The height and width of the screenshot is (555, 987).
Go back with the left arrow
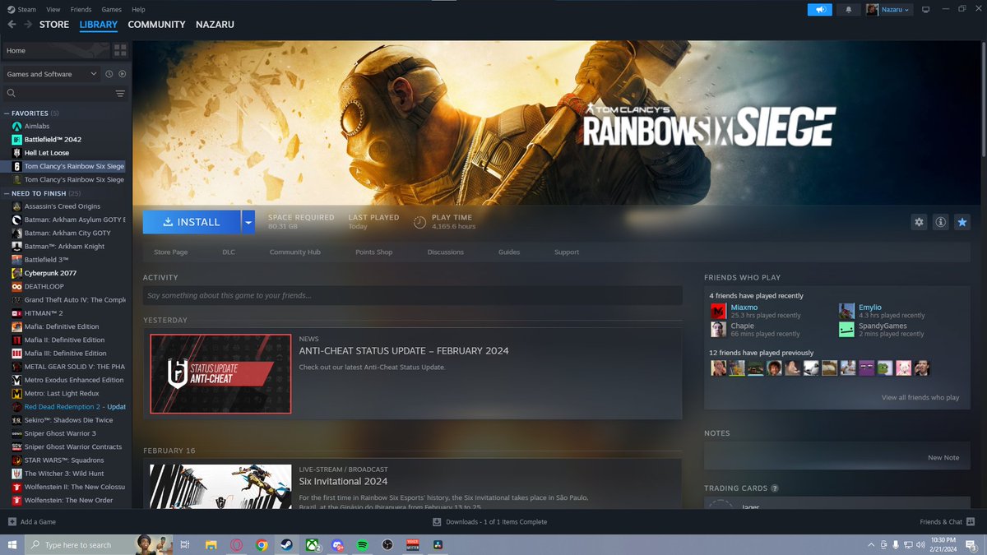tap(12, 25)
